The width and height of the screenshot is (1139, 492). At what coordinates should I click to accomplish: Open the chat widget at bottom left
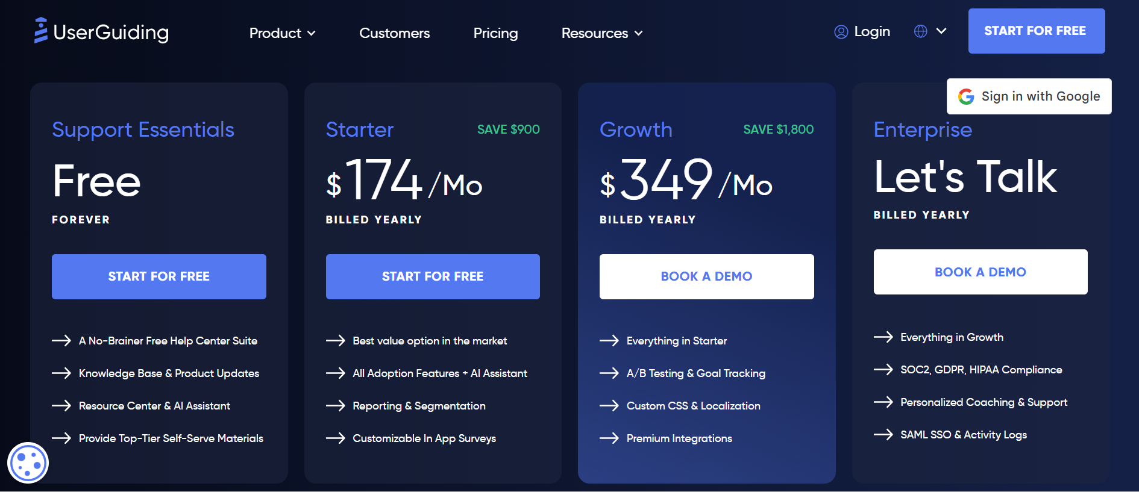[x=28, y=462]
